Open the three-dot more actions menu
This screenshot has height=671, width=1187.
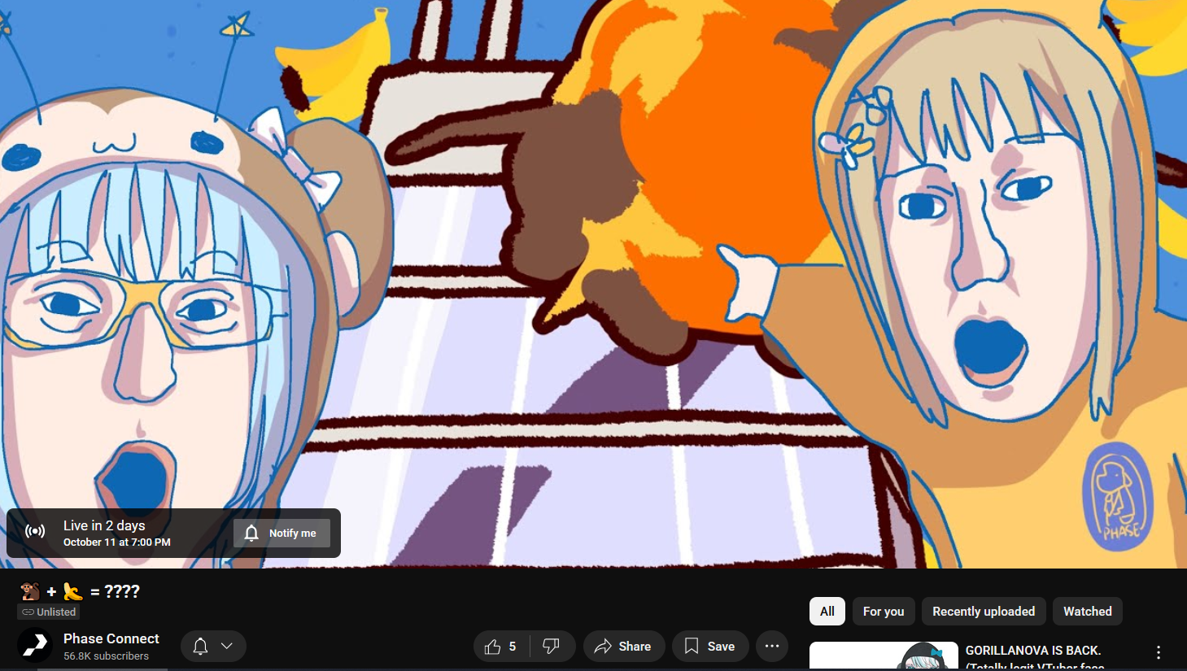772,646
